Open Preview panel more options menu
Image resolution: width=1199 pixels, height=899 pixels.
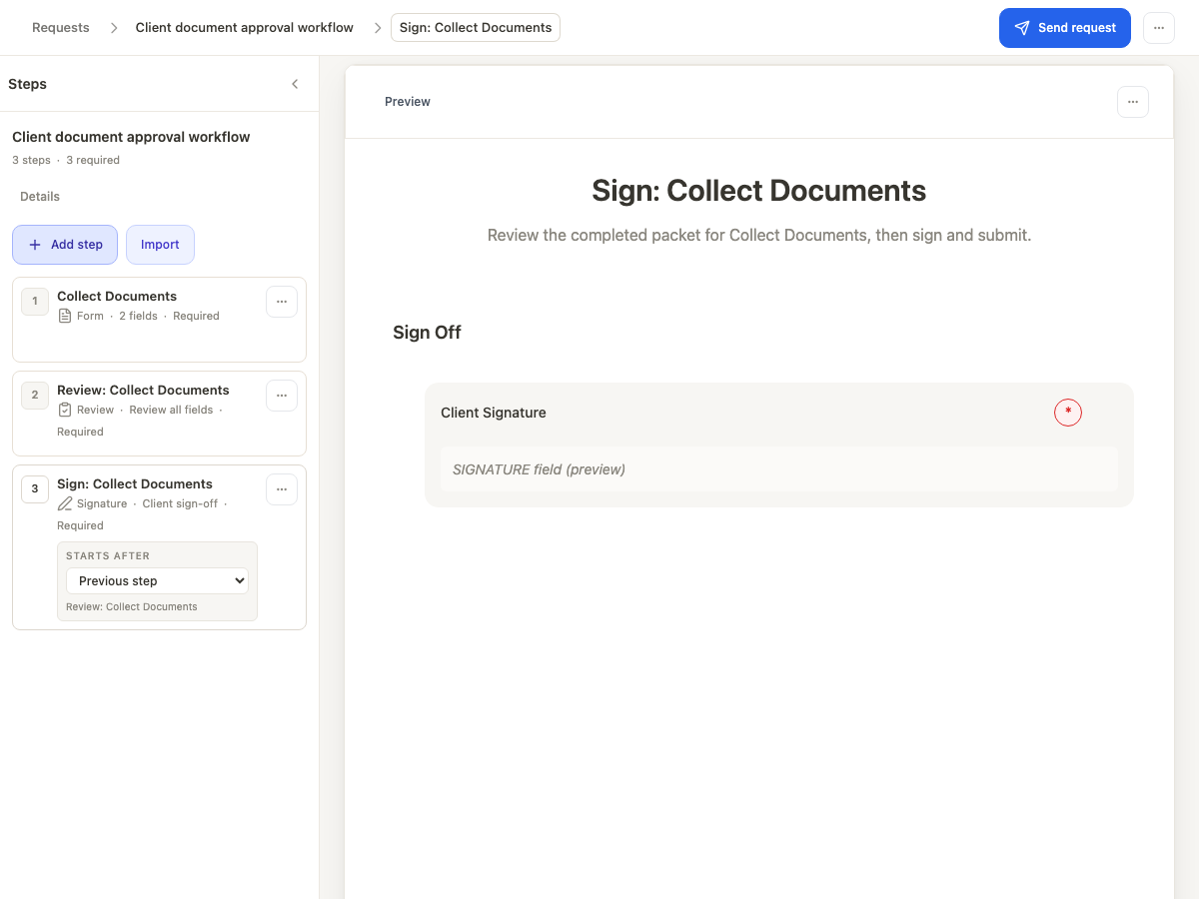1132,102
